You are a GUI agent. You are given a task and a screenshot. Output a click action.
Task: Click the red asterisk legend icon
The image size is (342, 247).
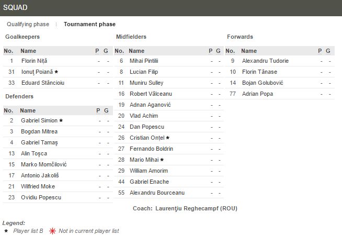(51, 231)
